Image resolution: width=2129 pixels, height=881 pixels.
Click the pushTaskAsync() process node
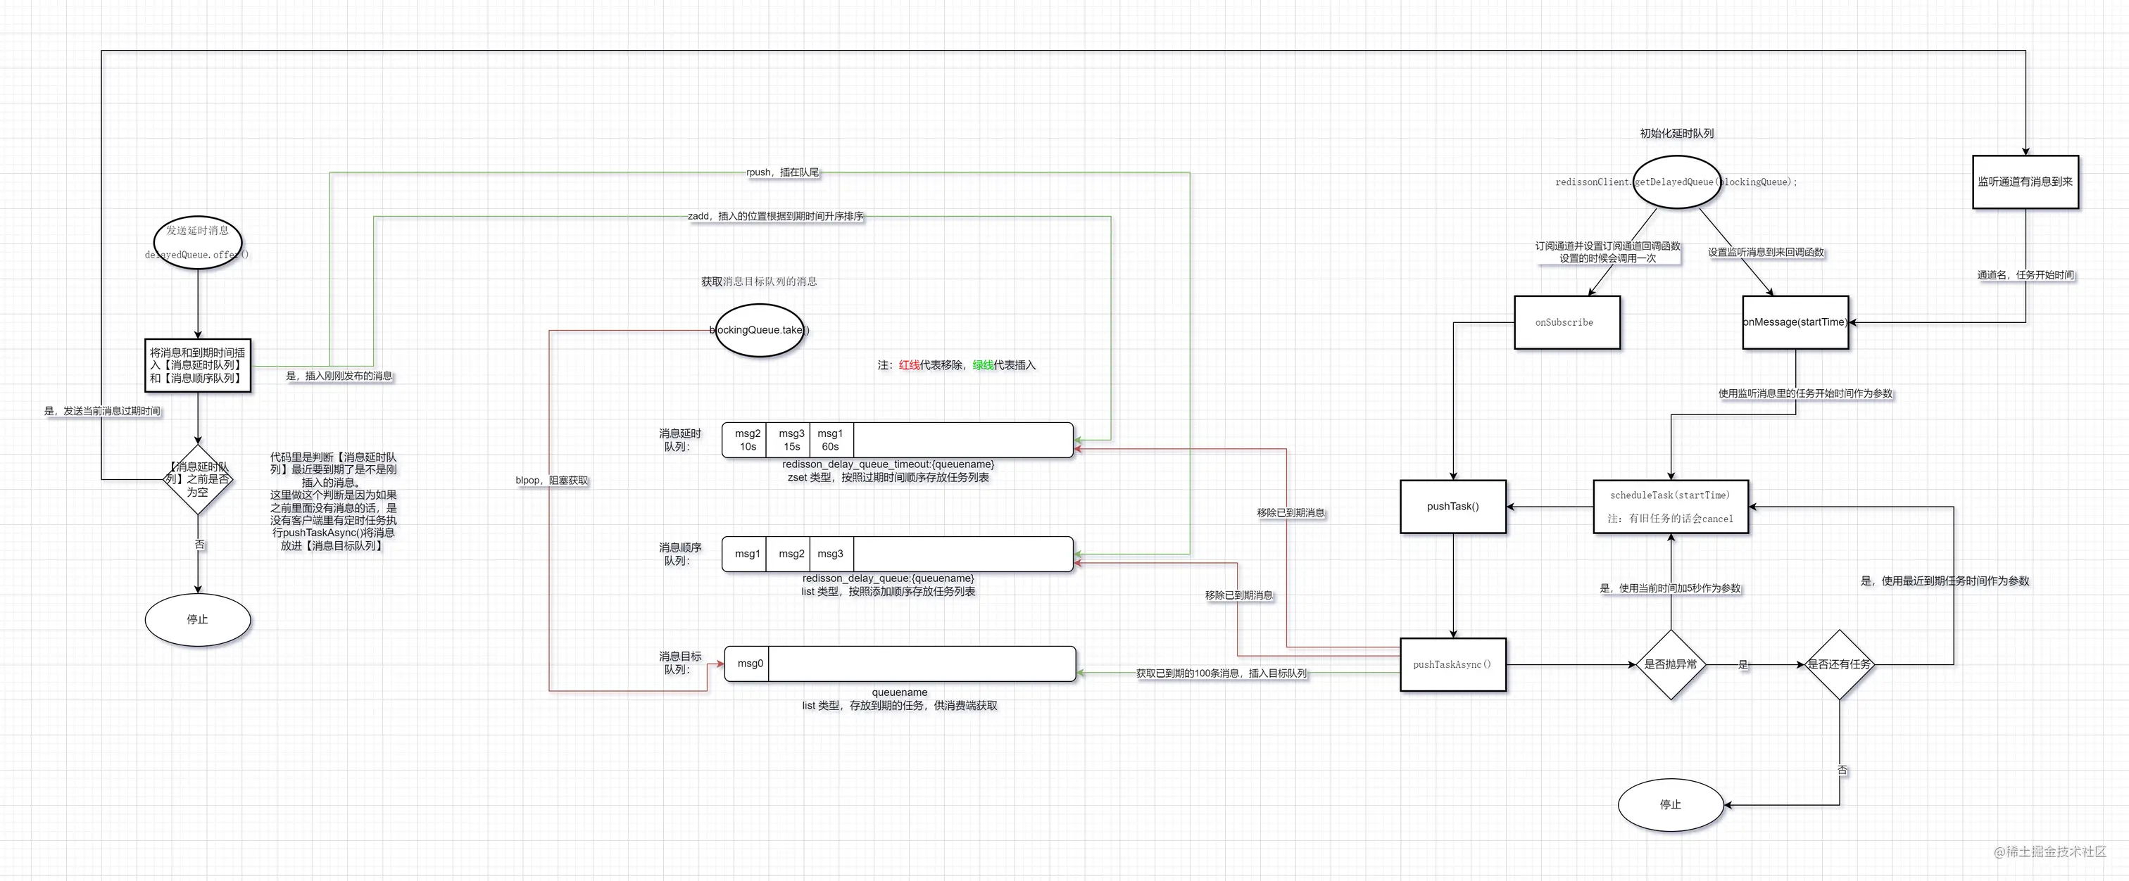point(1453,663)
